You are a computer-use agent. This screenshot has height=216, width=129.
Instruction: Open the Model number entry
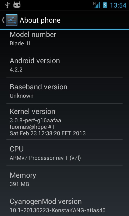(x=64, y=40)
